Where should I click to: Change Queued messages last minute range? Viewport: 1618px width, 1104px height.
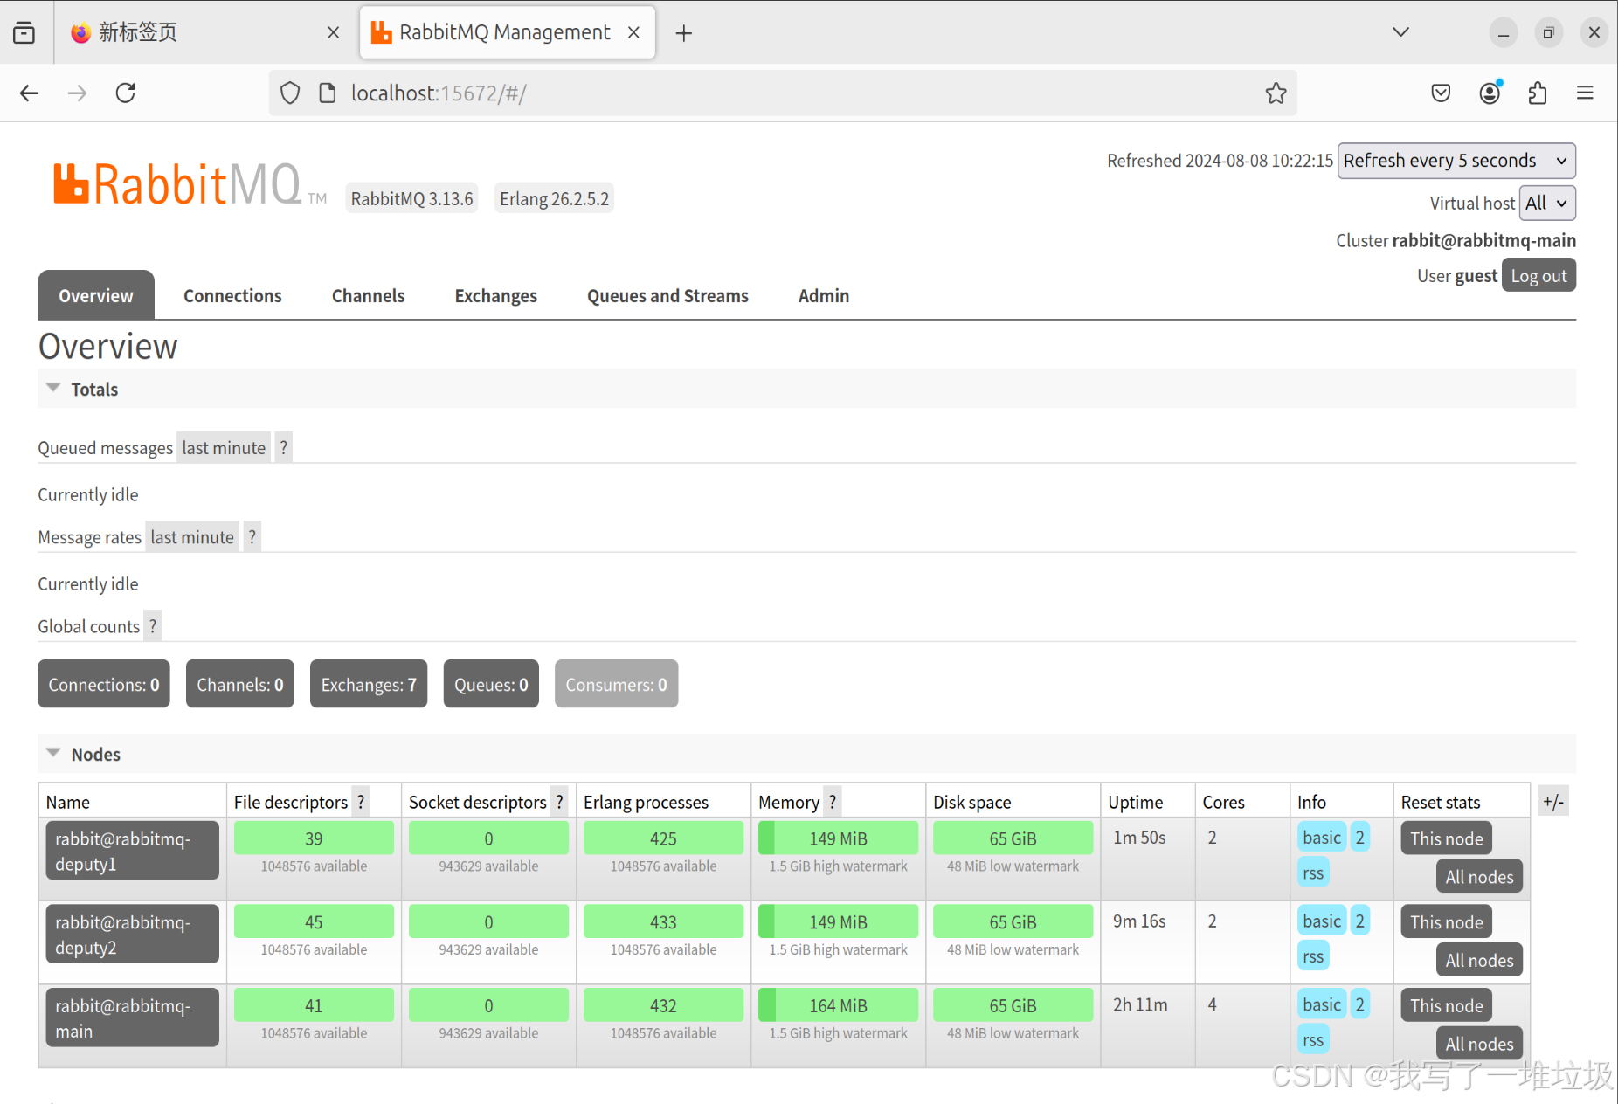pyautogui.click(x=224, y=448)
